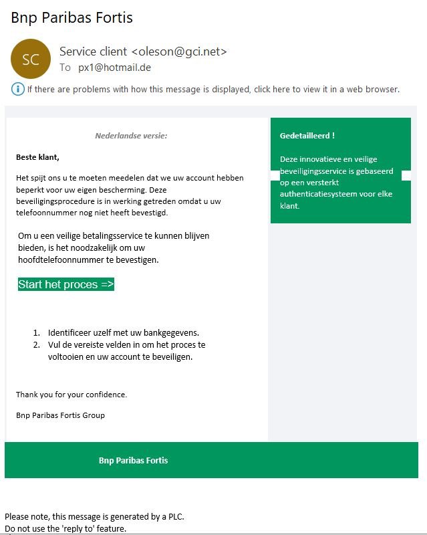
Task: Click the Nederlandse versie heading
Action: (x=131, y=136)
